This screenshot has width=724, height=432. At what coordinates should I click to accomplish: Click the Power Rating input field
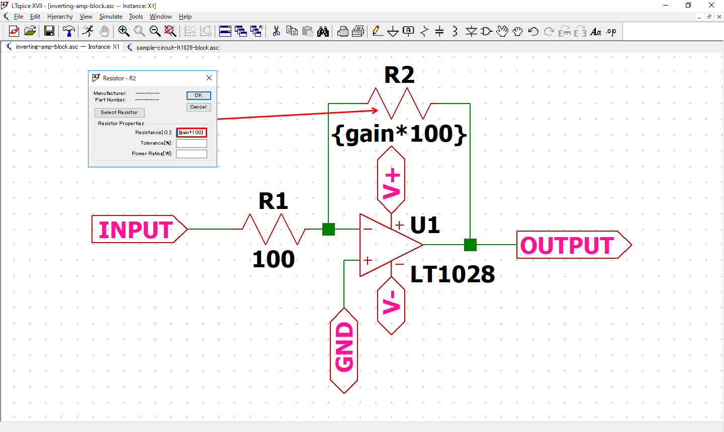tap(192, 154)
